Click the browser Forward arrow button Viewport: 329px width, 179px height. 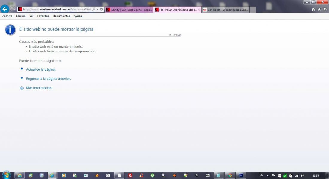(x=13, y=9)
